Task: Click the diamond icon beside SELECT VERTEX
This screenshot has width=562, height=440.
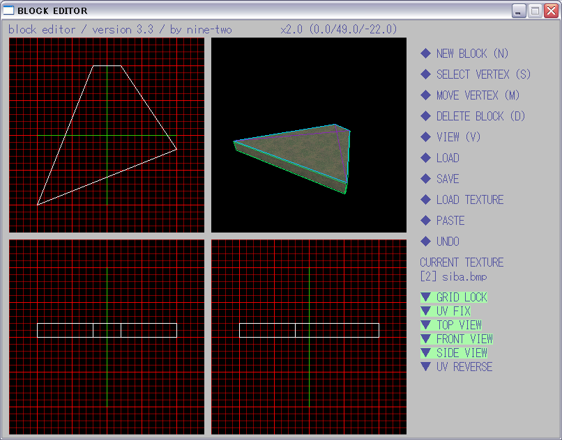Action: [426, 74]
